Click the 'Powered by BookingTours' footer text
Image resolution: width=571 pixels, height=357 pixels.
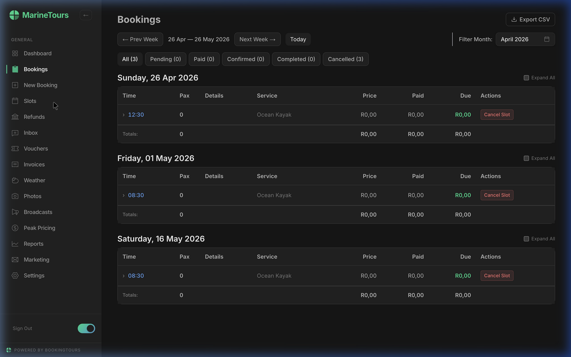coord(47,350)
